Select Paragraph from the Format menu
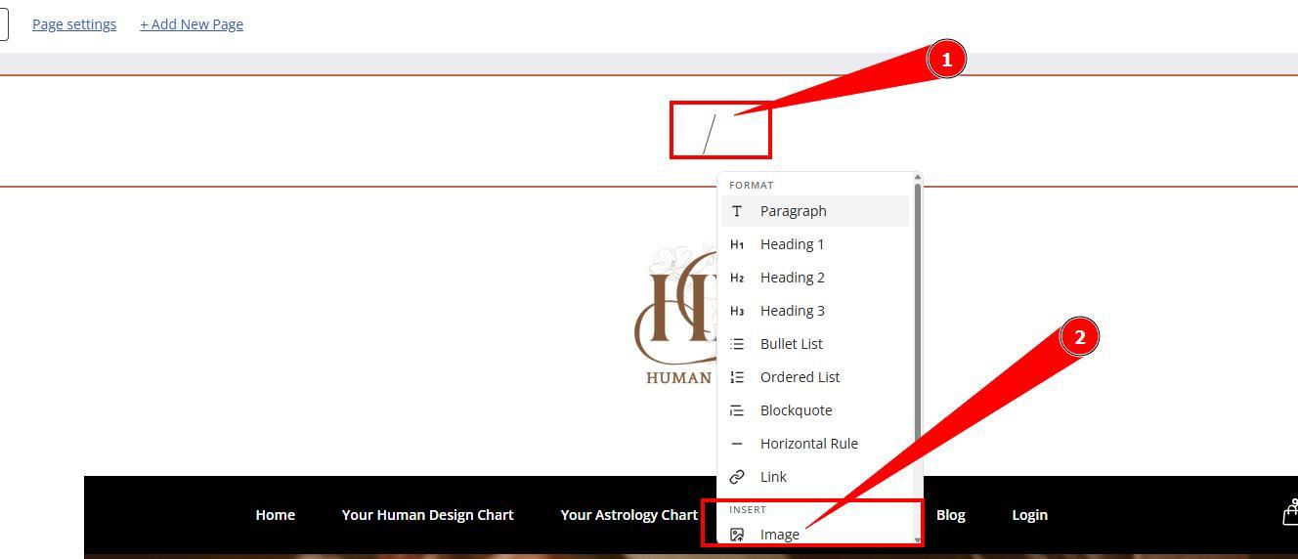This screenshot has height=559, width=1298. pyautogui.click(x=793, y=211)
